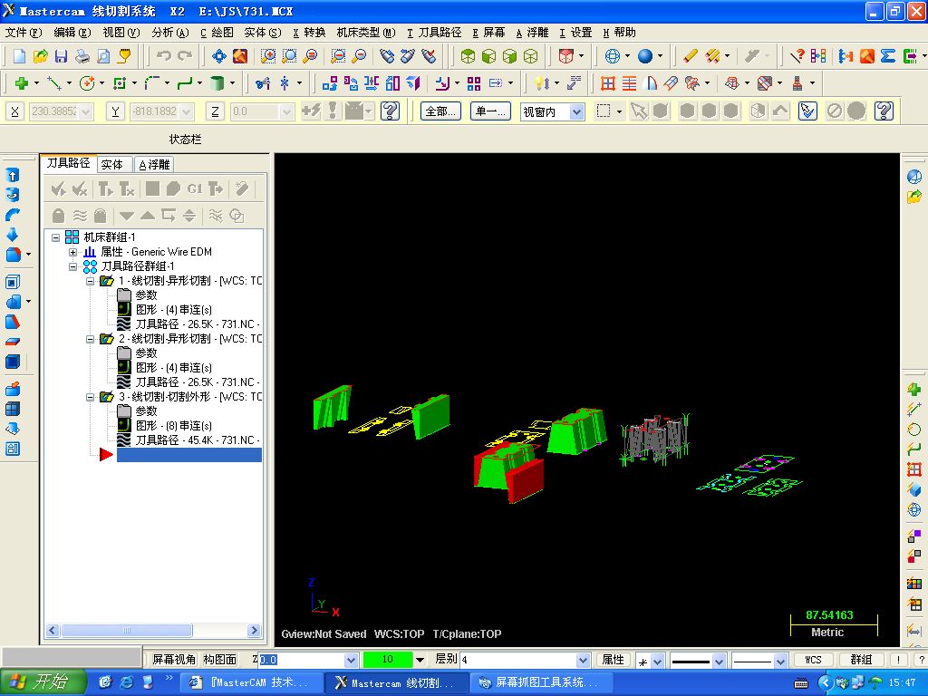Collapse operation 3 线切割-切割外形
Viewport: 928px width, 696px height.
90,397
